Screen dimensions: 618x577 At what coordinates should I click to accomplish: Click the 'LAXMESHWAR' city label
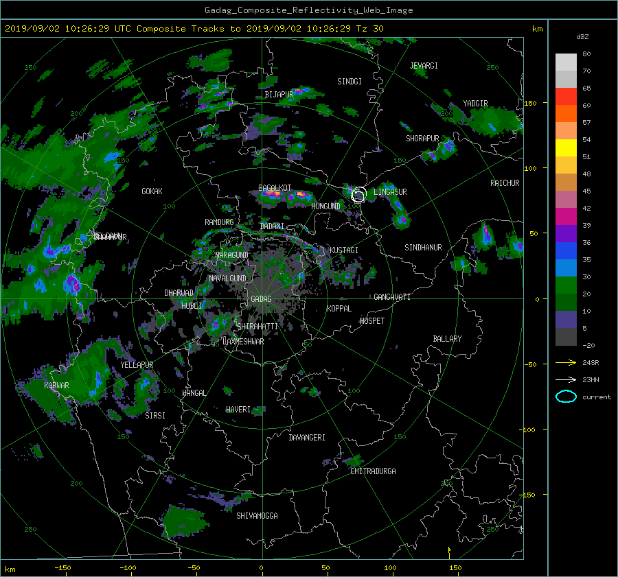(x=243, y=342)
